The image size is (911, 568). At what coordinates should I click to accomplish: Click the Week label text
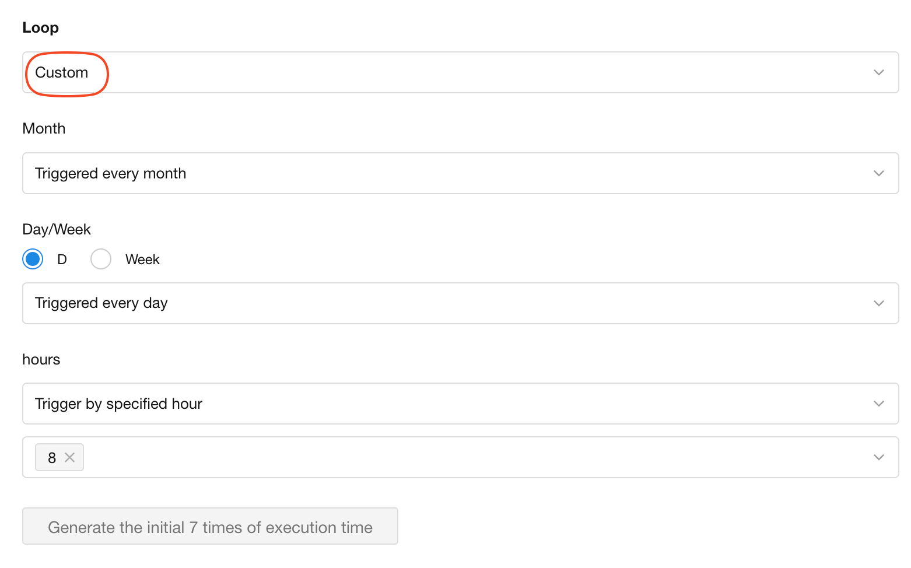click(x=142, y=260)
